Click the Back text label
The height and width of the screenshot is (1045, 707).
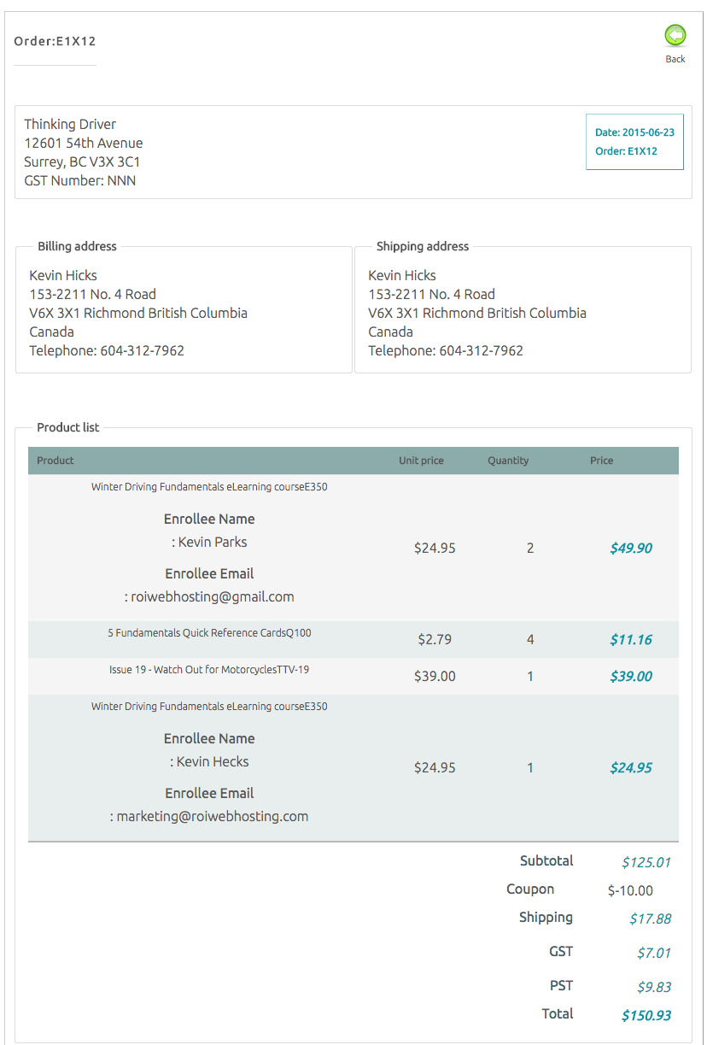(x=675, y=59)
